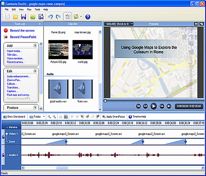Jump to the previous clip

point(138,106)
